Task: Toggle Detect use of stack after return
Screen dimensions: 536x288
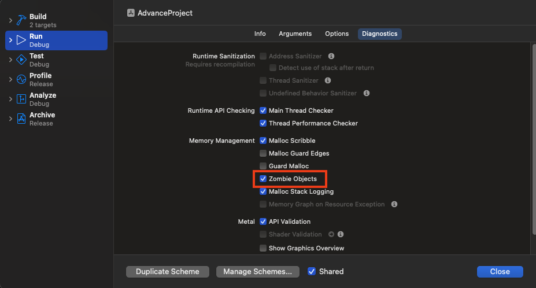Action: pyautogui.click(x=273, y=68)
